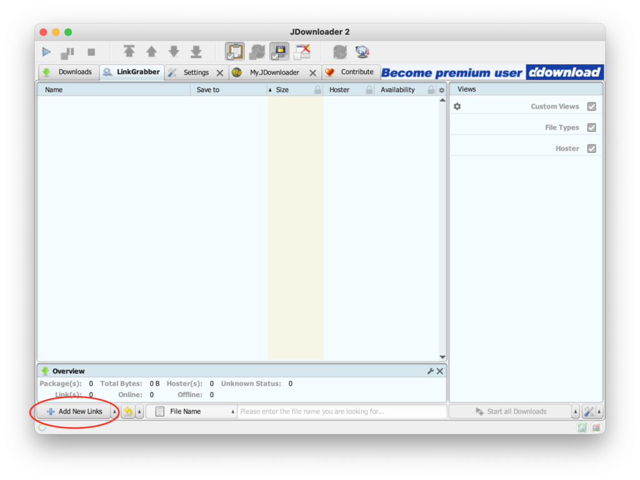Toggle the Custom Views checkbox
The height and width of the screenshot is (480, 640).
[x=591, y=106]
